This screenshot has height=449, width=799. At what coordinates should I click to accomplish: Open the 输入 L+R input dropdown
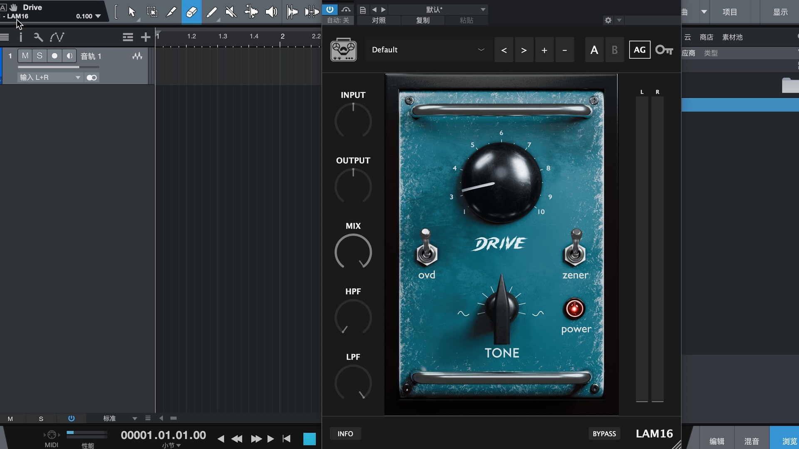pos(49,77)
